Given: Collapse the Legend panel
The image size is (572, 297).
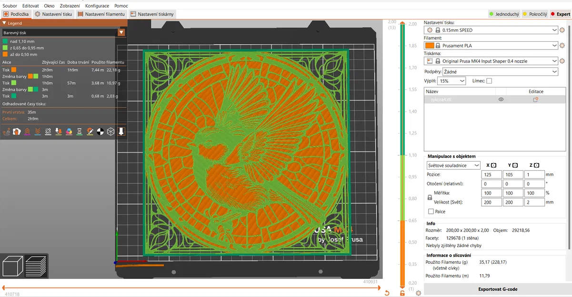Looking at the screenshot, I should [x=4, y=23].
